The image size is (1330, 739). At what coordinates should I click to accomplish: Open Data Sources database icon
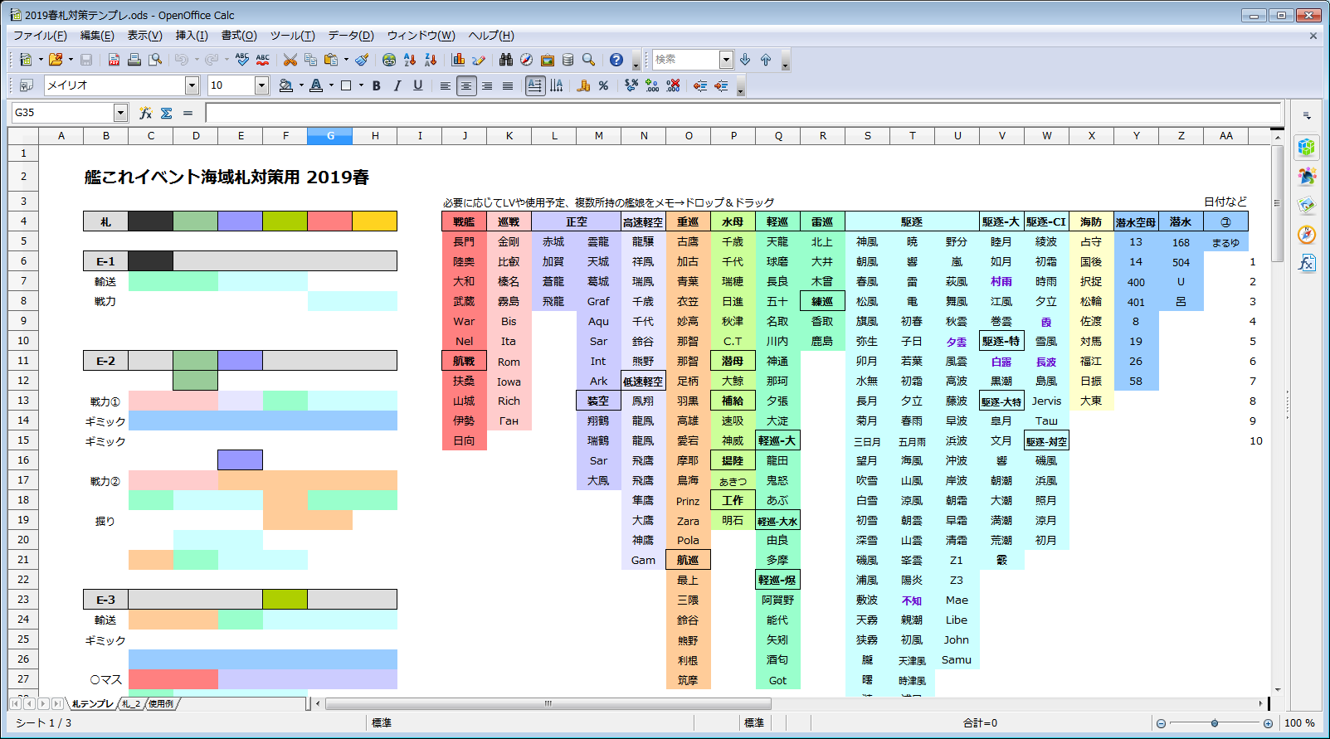568,60
